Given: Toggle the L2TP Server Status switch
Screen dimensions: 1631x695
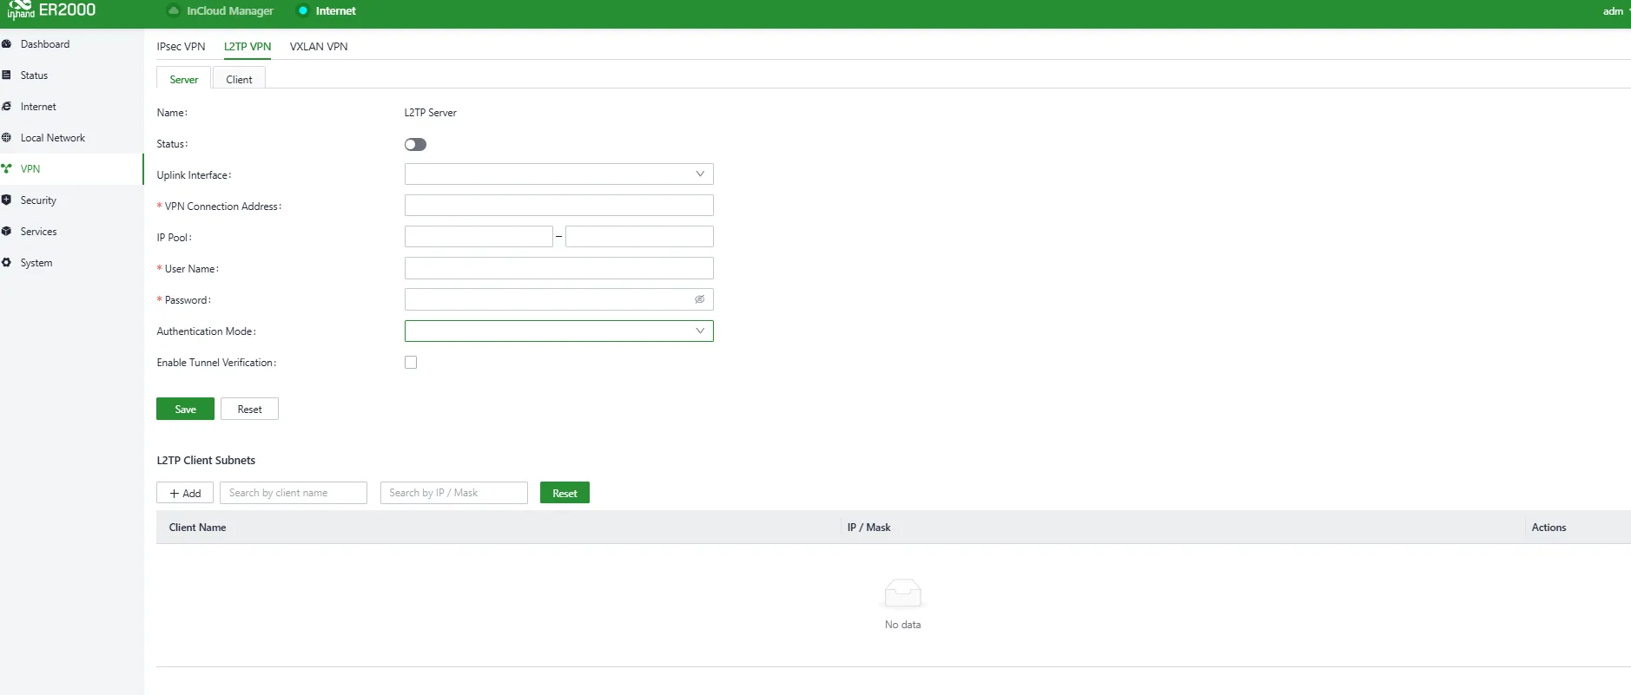Looking at the screenshot, I should 415,144.
